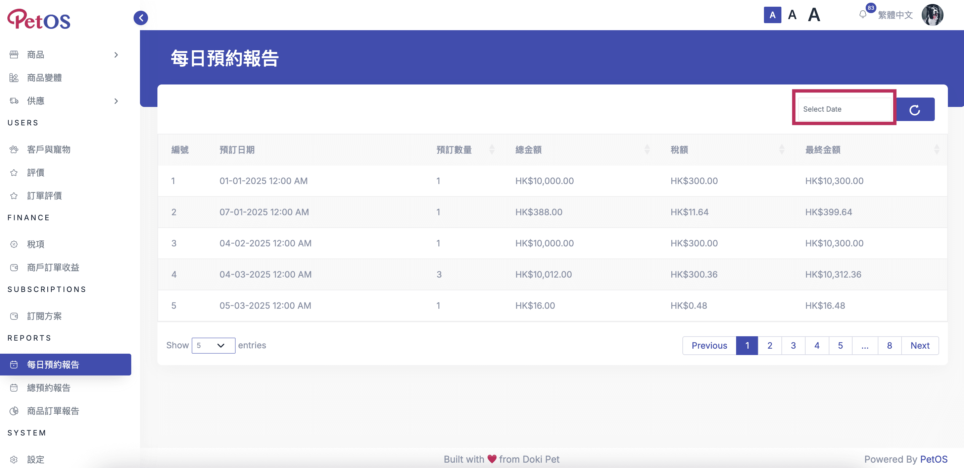The width and height of the screenshot is (964, 468).
Task: Expand the 商品 menu
Action: [65, 55]
